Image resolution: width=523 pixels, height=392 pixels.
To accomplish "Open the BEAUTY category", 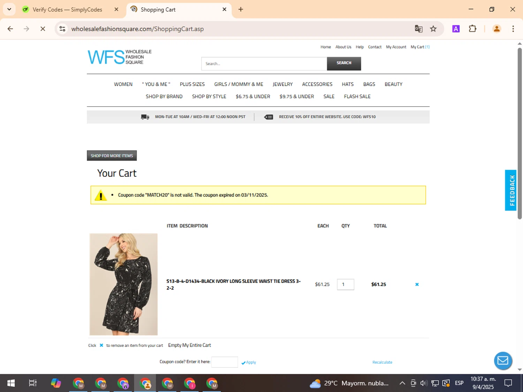I will (393, 84).
